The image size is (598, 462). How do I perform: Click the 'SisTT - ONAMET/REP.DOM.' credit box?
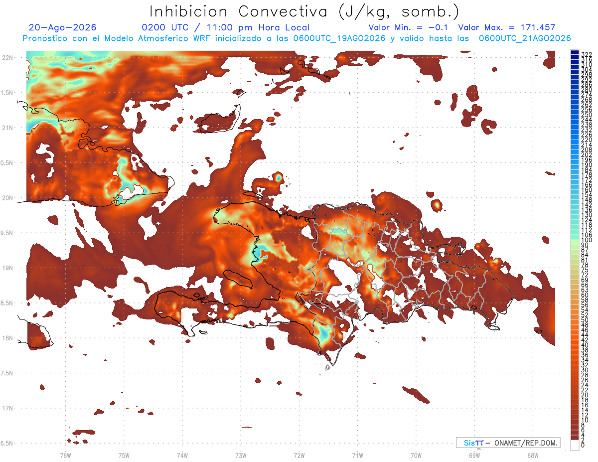pos(508,443)
